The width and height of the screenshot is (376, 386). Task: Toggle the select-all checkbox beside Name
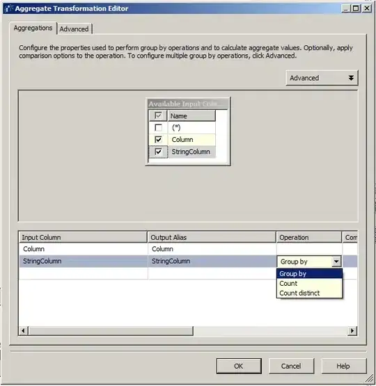pyautogui.click(x=158, y=115)
